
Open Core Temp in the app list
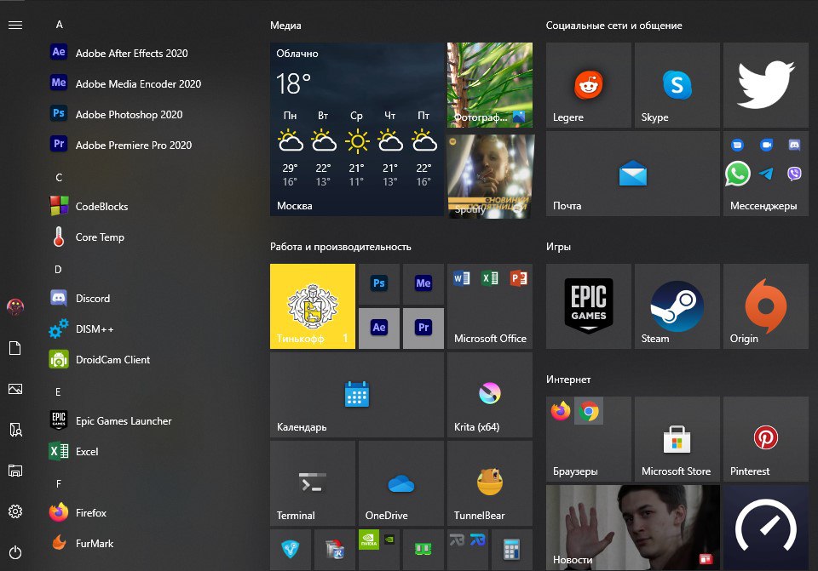click(x=87, y=237)
